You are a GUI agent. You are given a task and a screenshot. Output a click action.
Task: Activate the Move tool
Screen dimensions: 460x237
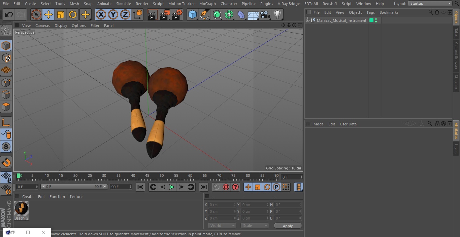click(48, 14)
